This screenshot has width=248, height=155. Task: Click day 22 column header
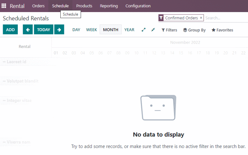pos(243,53)
